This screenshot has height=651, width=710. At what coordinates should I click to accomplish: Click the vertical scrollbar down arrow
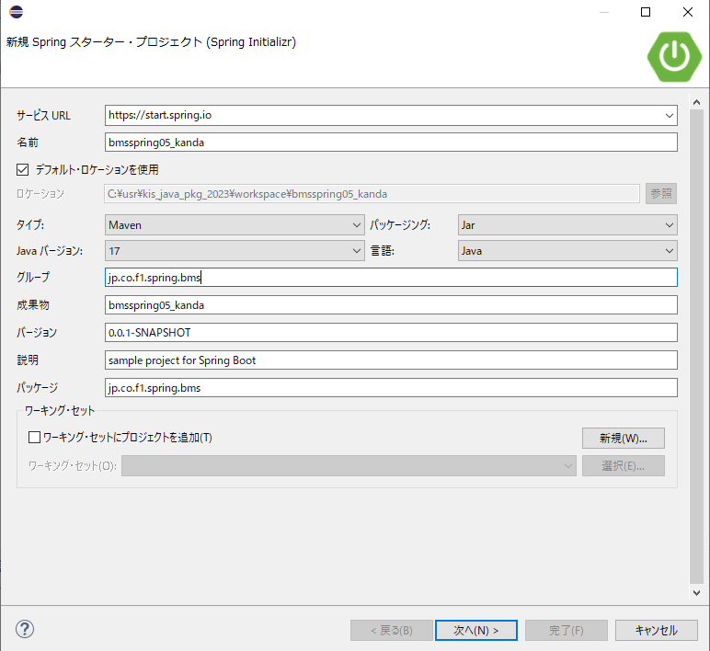696,593
